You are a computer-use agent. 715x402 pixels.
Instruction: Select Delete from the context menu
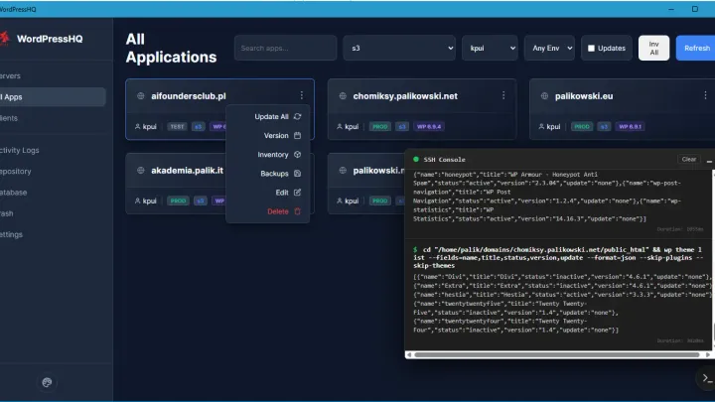pyautogui.click(x=268, y=211)
